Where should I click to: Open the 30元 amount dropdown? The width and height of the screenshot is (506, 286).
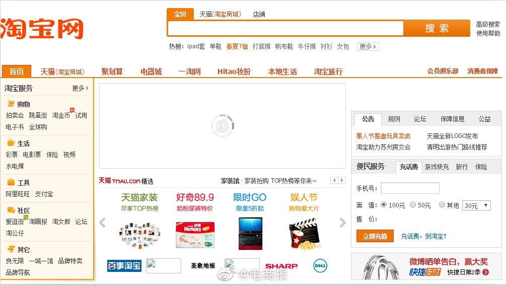pyautogui.click(x=476, y=205)
